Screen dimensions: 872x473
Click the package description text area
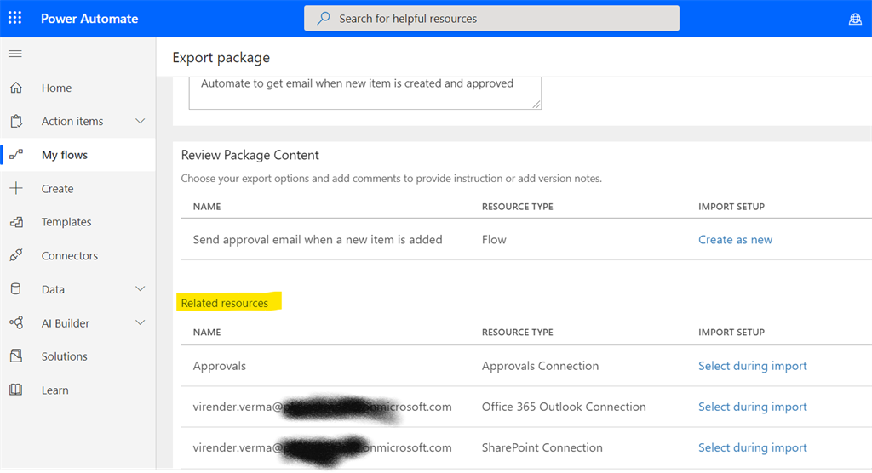(364, 92)
